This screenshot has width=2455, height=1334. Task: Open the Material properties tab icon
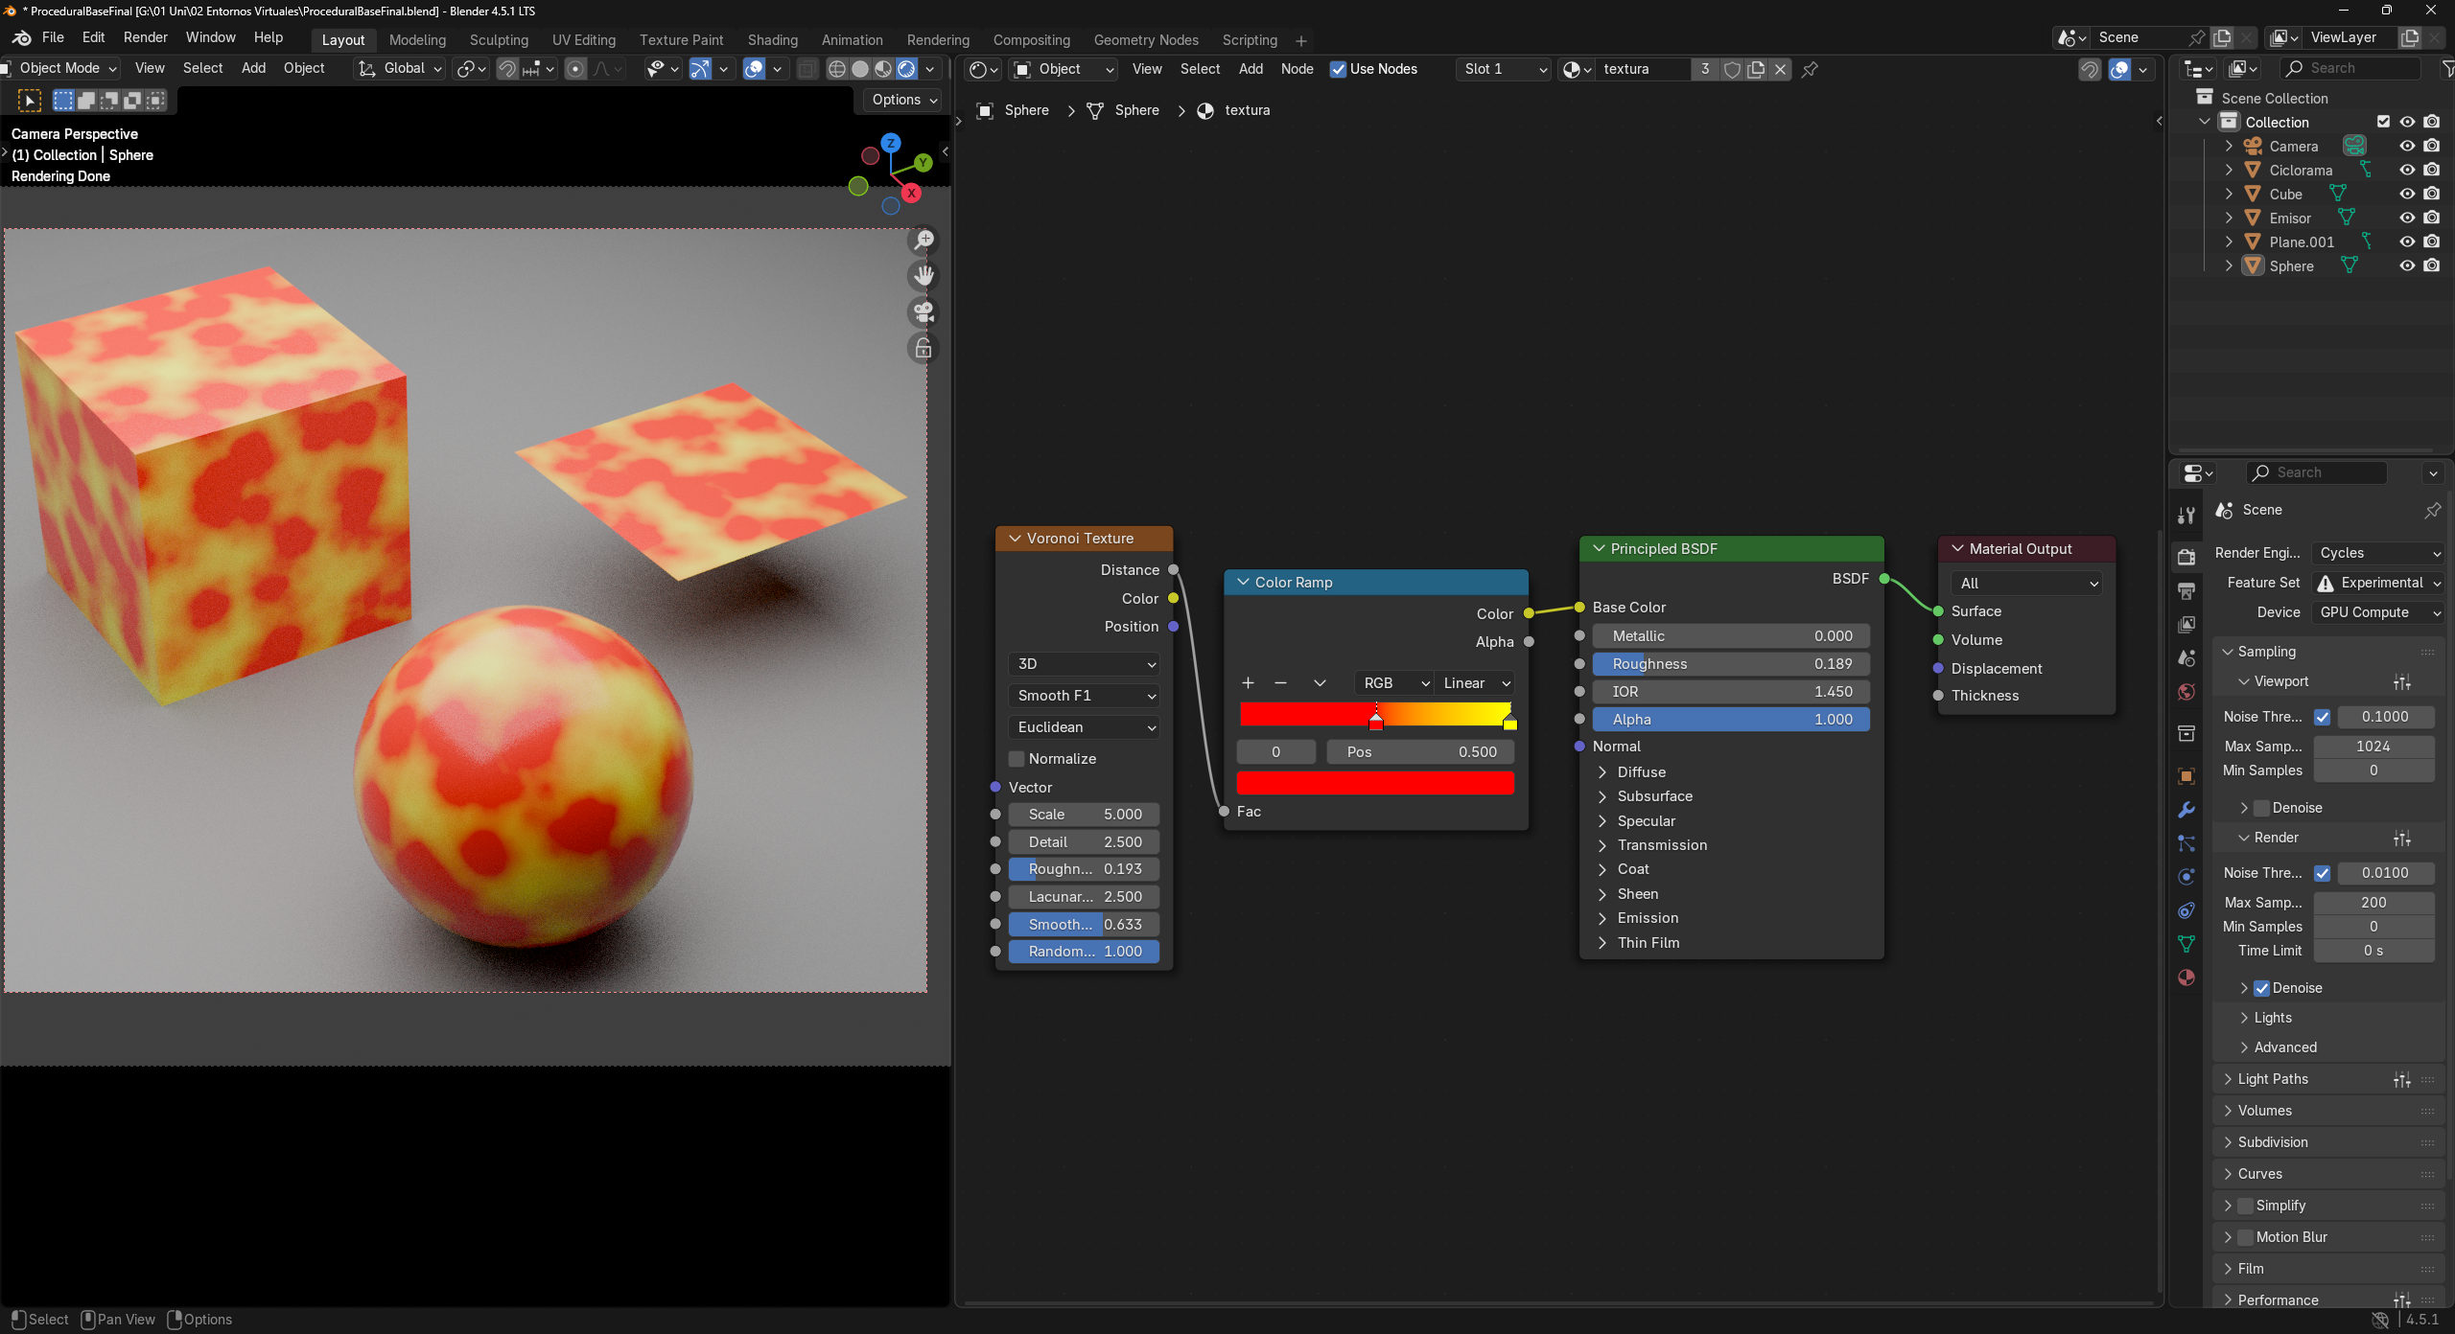coord(2186,977)
